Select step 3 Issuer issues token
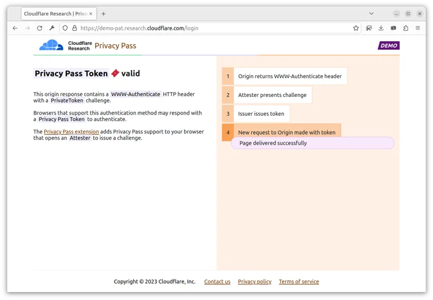 coord(256,114)
